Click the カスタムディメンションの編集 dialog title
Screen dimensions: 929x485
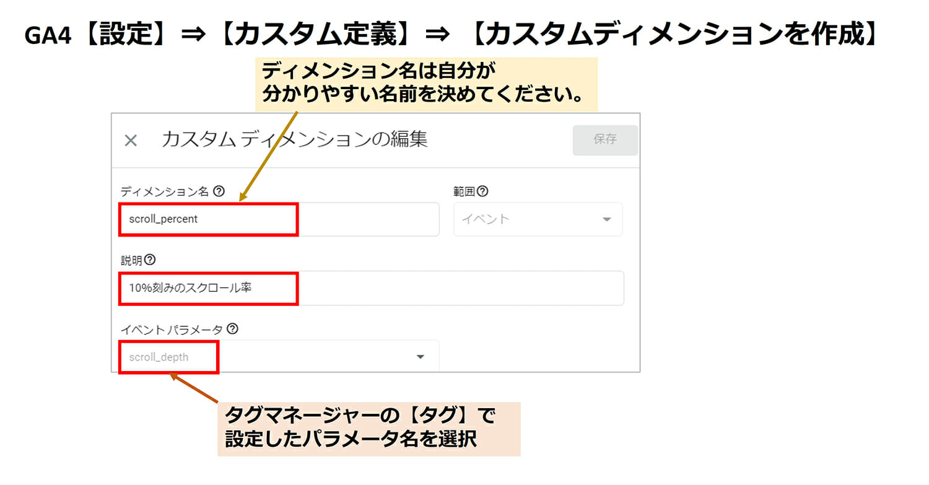click(294, 139)
